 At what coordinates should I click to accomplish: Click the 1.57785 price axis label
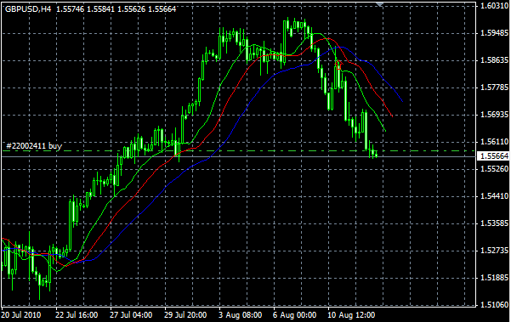coord(494,88)
